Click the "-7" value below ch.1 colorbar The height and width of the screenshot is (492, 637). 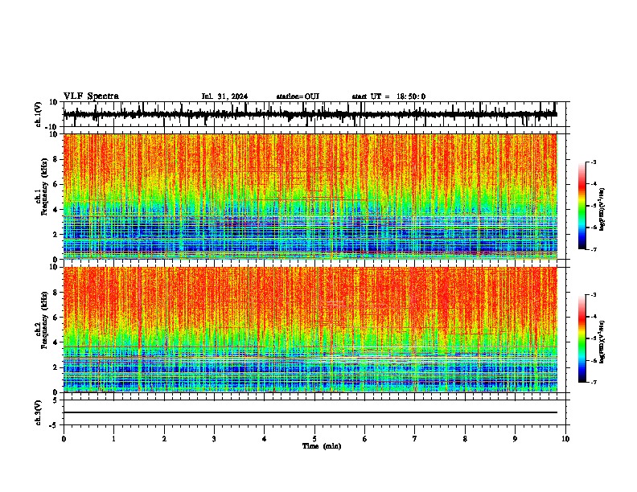593,249
